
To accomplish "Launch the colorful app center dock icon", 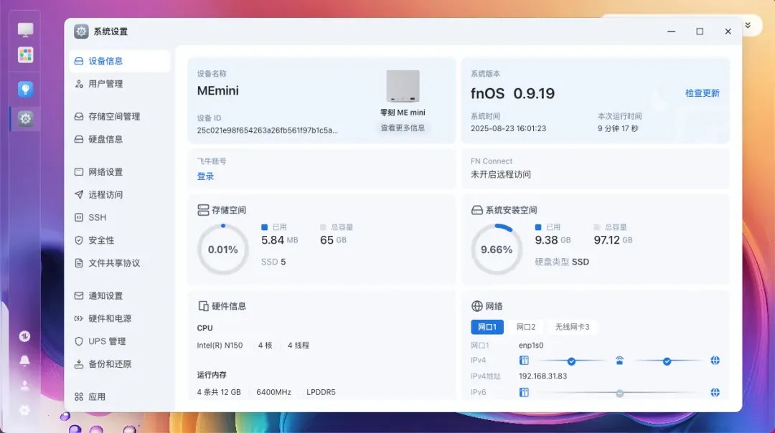I will (26, 55).
